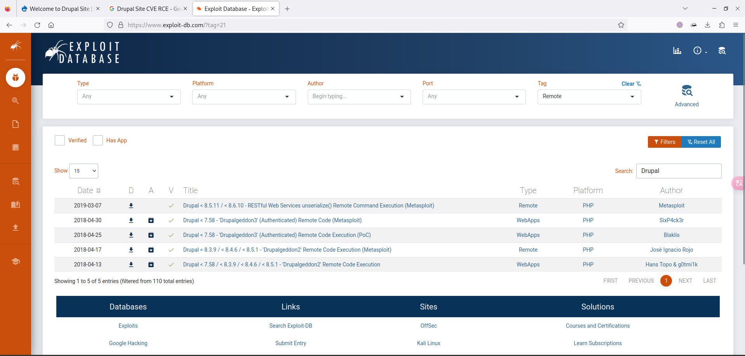Click the page vertical scrollbar
Screen dimensions: 745x356
point(743,149)
